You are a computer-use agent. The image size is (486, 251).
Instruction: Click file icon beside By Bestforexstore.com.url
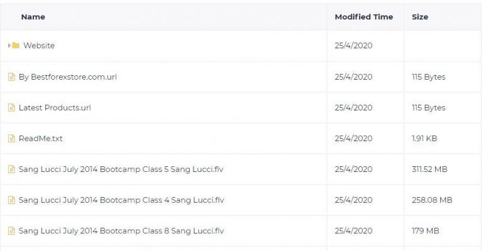click(11, 77)
